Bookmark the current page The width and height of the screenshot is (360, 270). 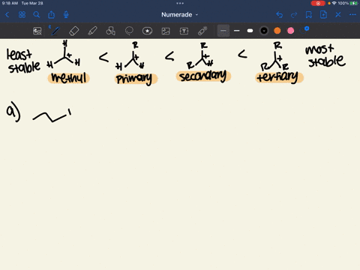(x=309, y=15)
